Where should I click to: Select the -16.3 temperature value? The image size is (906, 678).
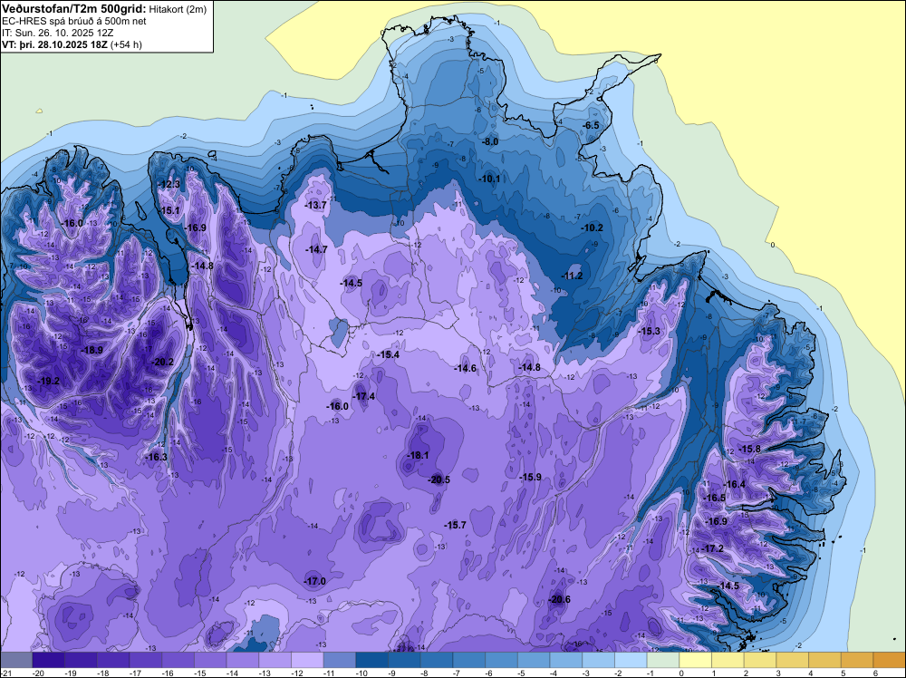156,457
